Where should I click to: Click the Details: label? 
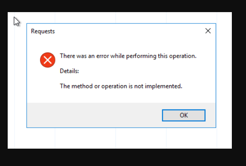click(x=69, y=71)
